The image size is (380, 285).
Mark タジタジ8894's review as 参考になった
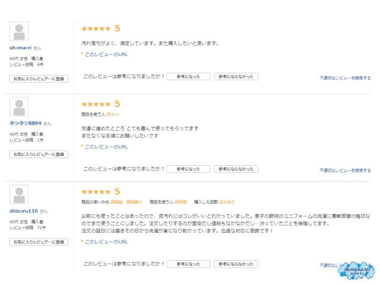(188, 169)
